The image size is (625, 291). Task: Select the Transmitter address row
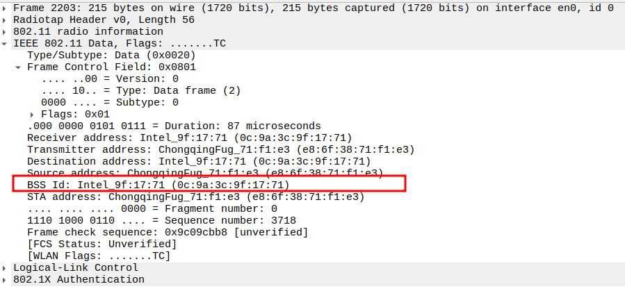click(220, 149)
